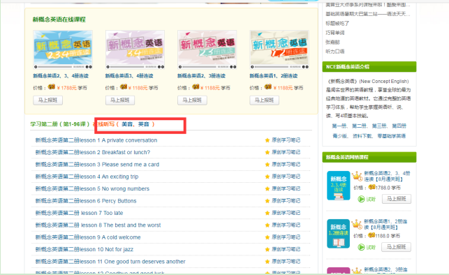Open the 新概念英语3、4册连读 course thumbnail
The image size is (449, 275).
135,50
